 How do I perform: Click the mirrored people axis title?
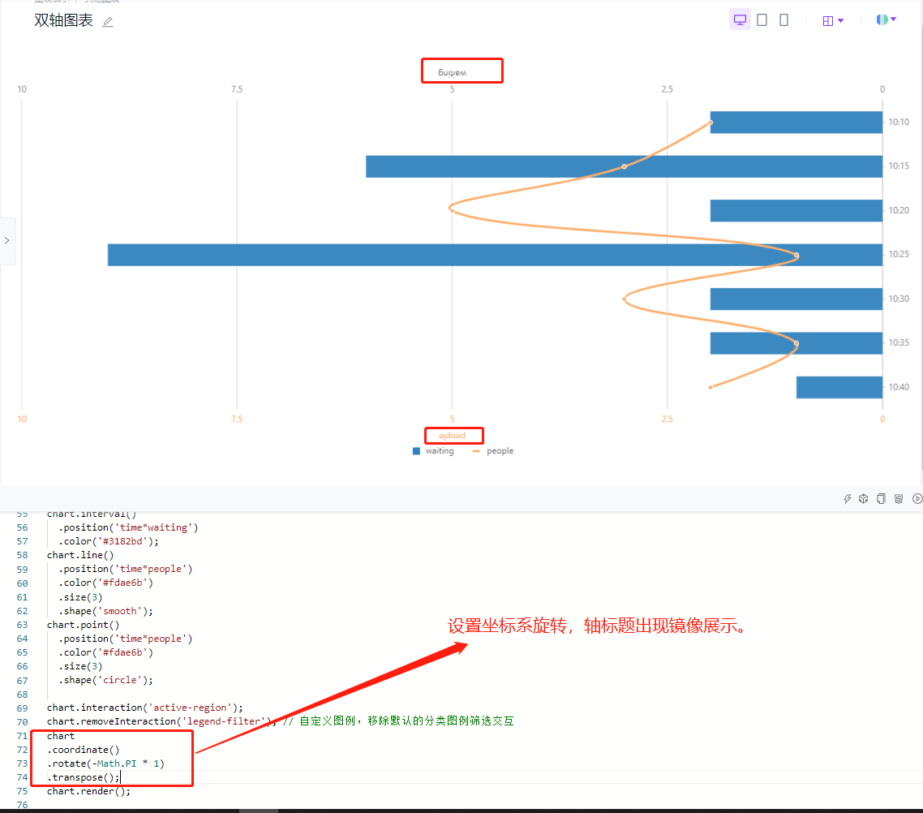[452, 436]
